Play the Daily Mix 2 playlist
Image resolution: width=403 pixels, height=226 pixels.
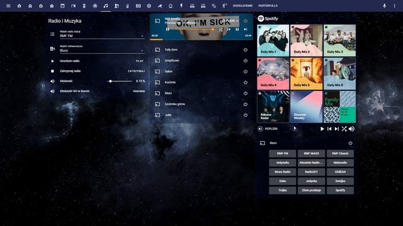tap(307, 40)
